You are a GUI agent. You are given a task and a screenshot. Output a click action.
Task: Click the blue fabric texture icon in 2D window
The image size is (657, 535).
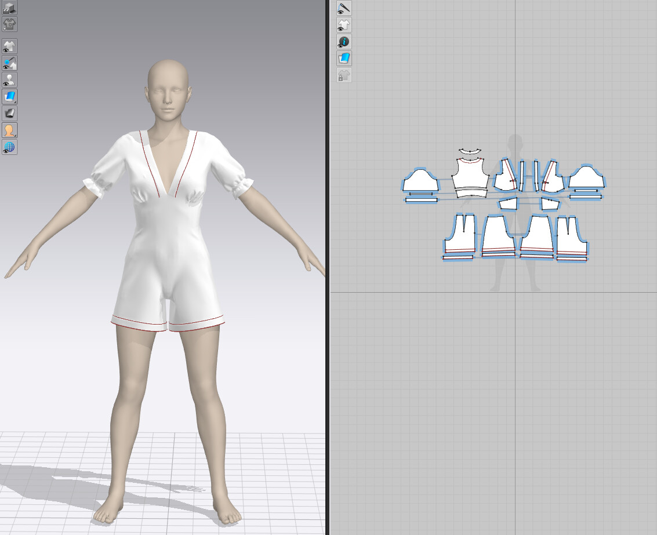click(344, 58)
